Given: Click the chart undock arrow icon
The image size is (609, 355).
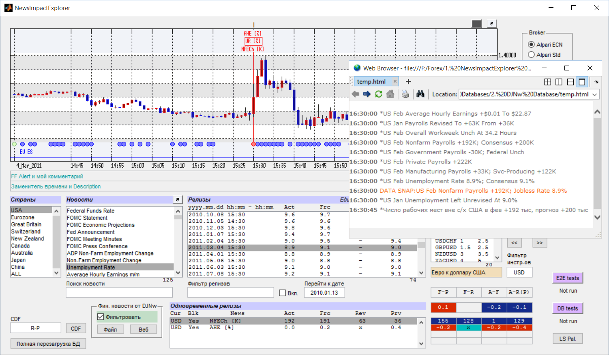Looking at the screenshot, I should coord(491,24).
